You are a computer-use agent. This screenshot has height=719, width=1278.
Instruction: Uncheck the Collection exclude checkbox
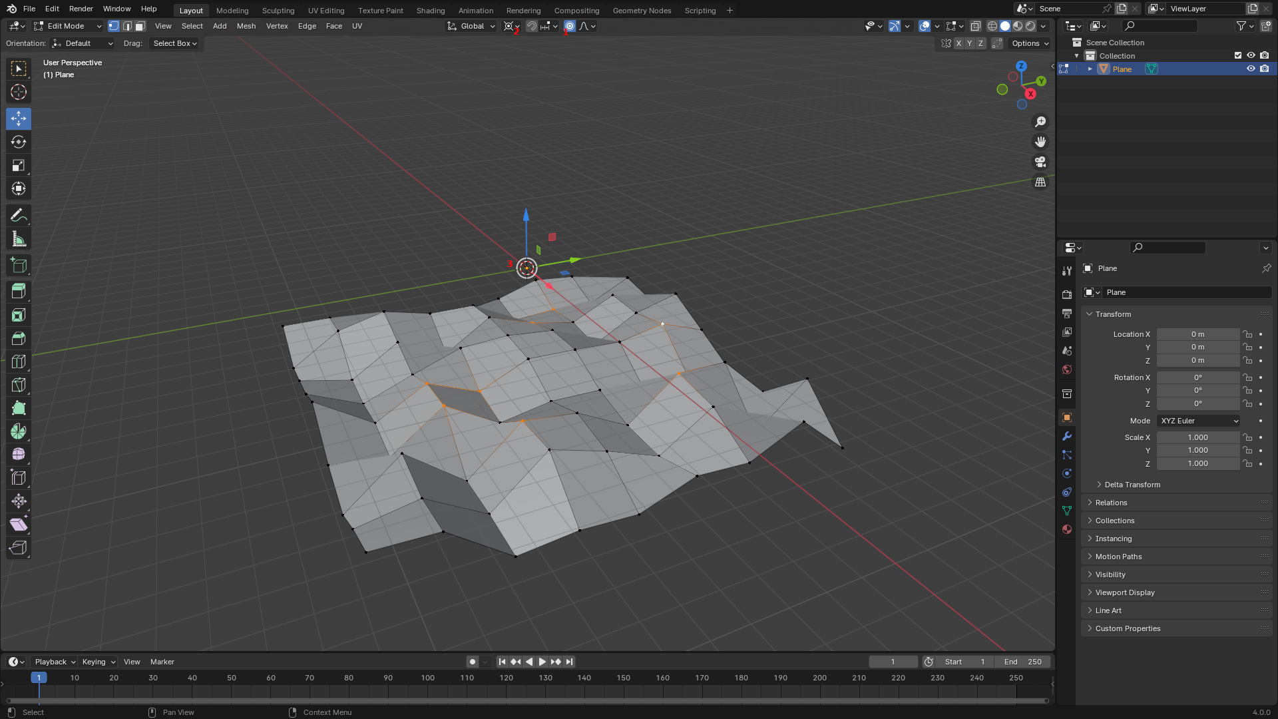pyautogui.click(x=1238, y=55)
